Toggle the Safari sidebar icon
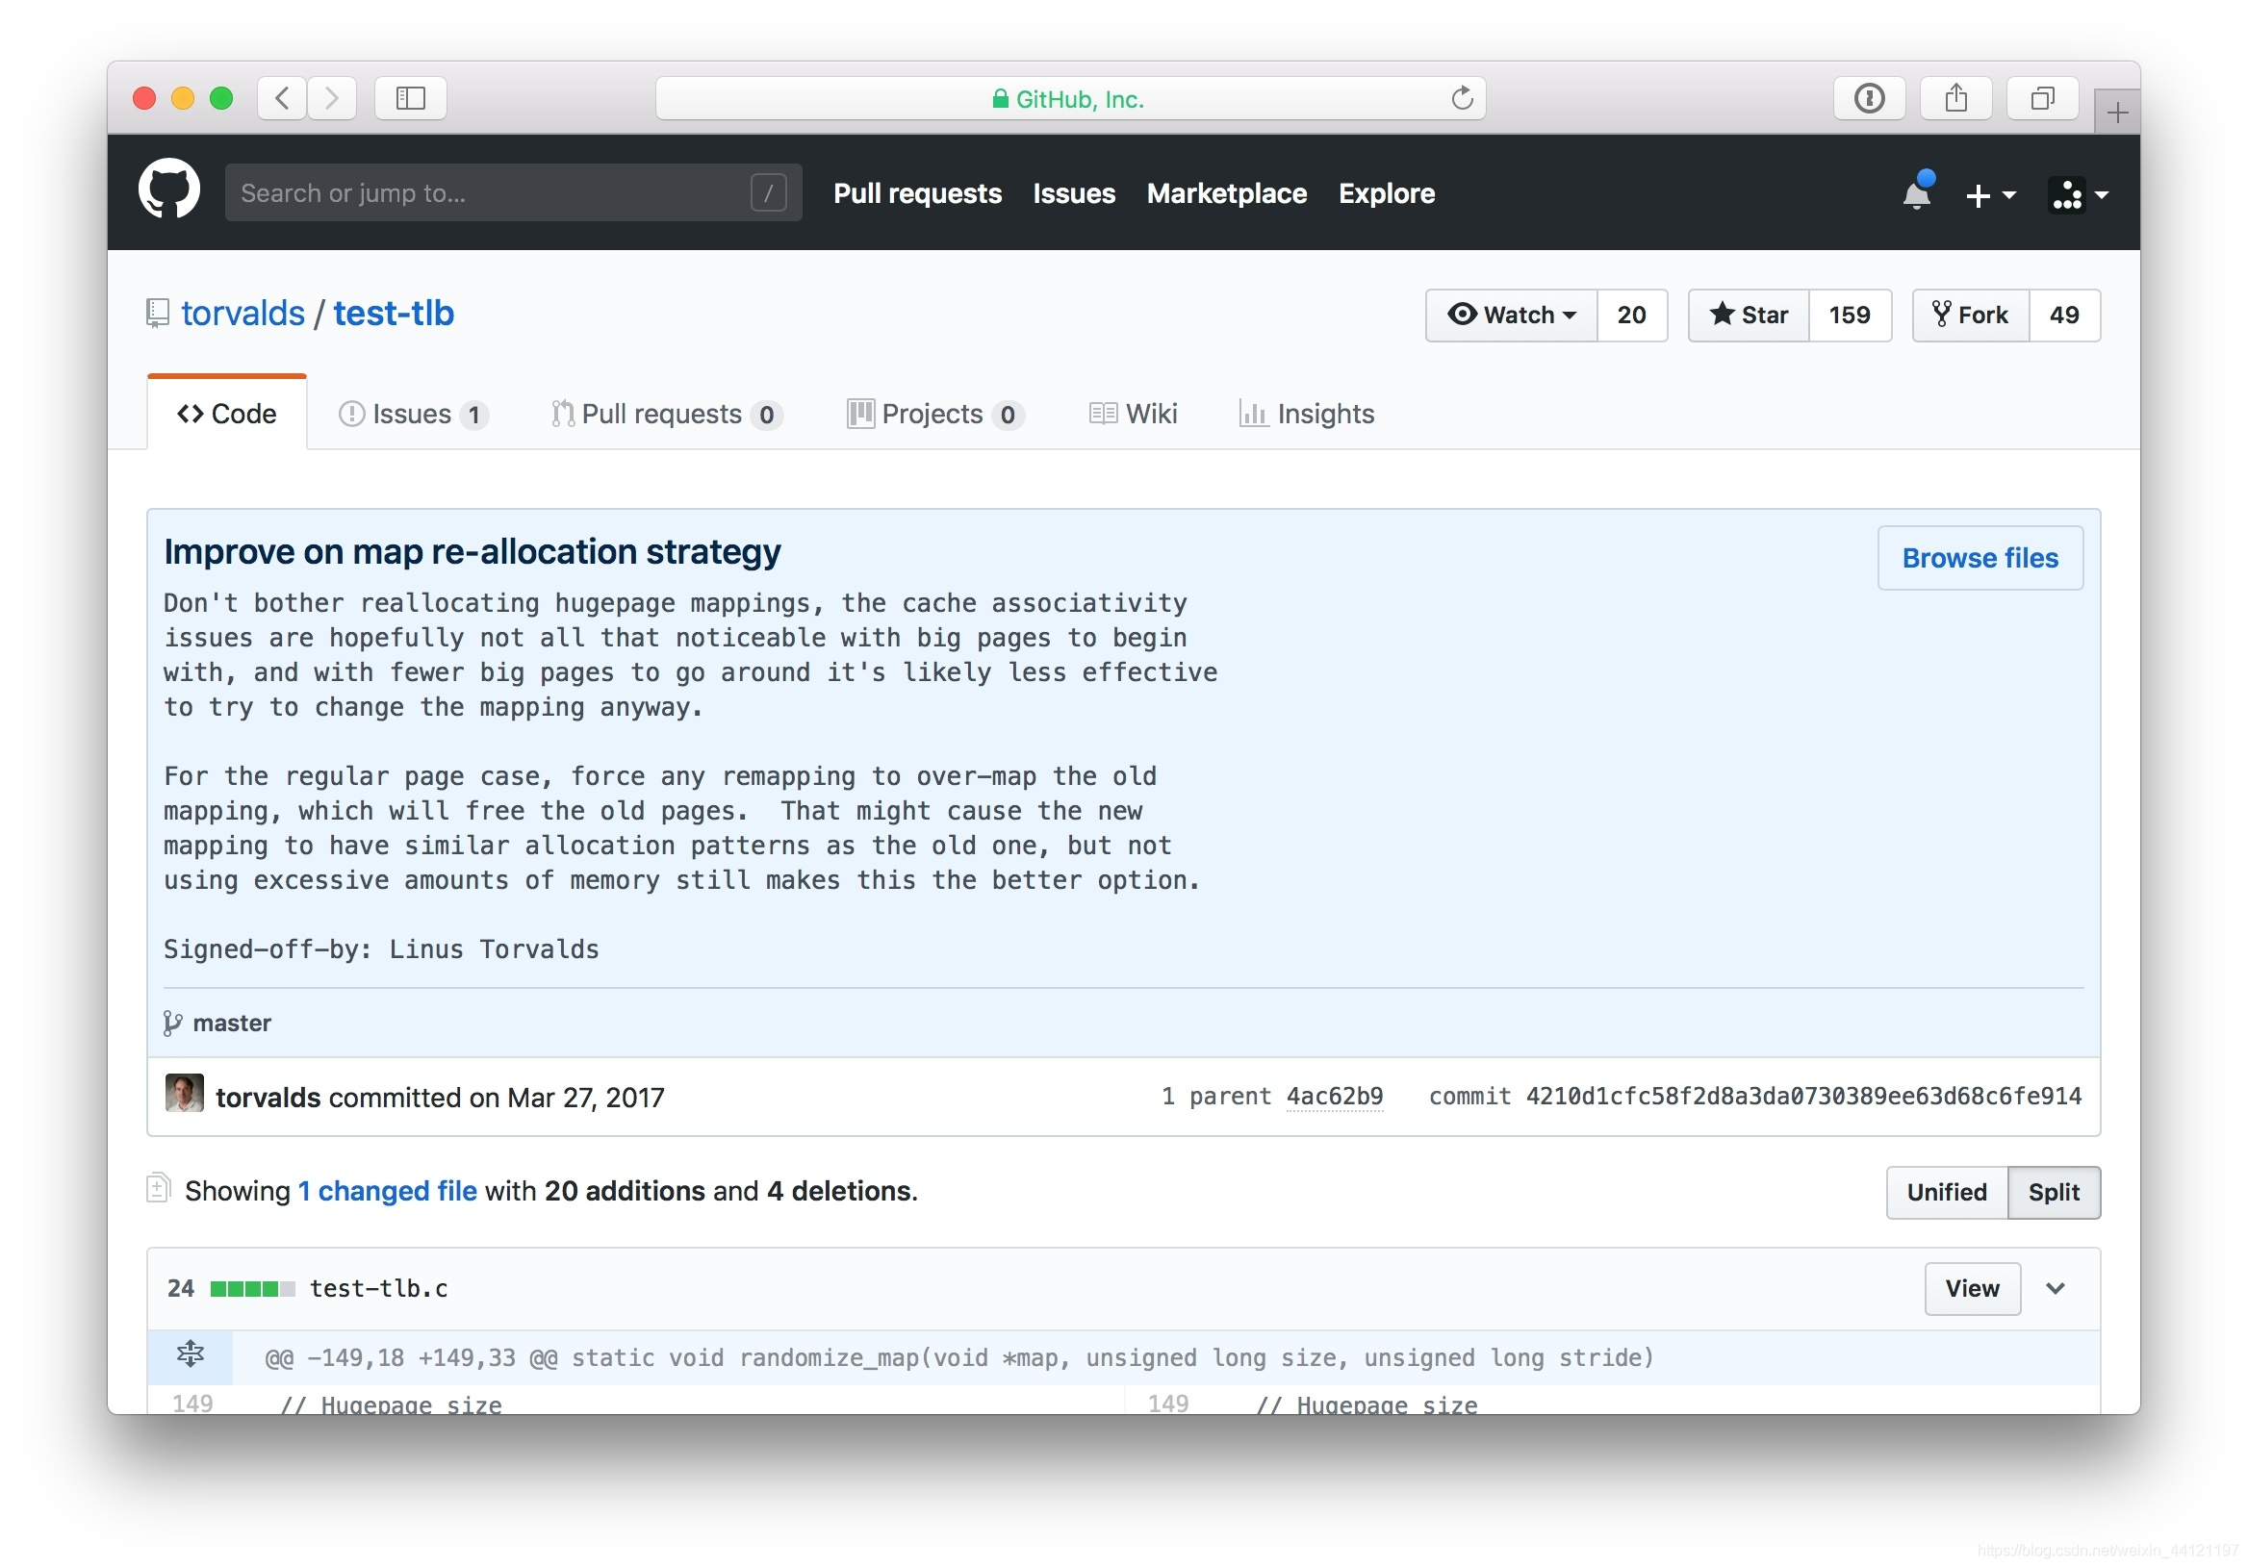Viewport: 2248px width, 1568px height. click(410, 98)
